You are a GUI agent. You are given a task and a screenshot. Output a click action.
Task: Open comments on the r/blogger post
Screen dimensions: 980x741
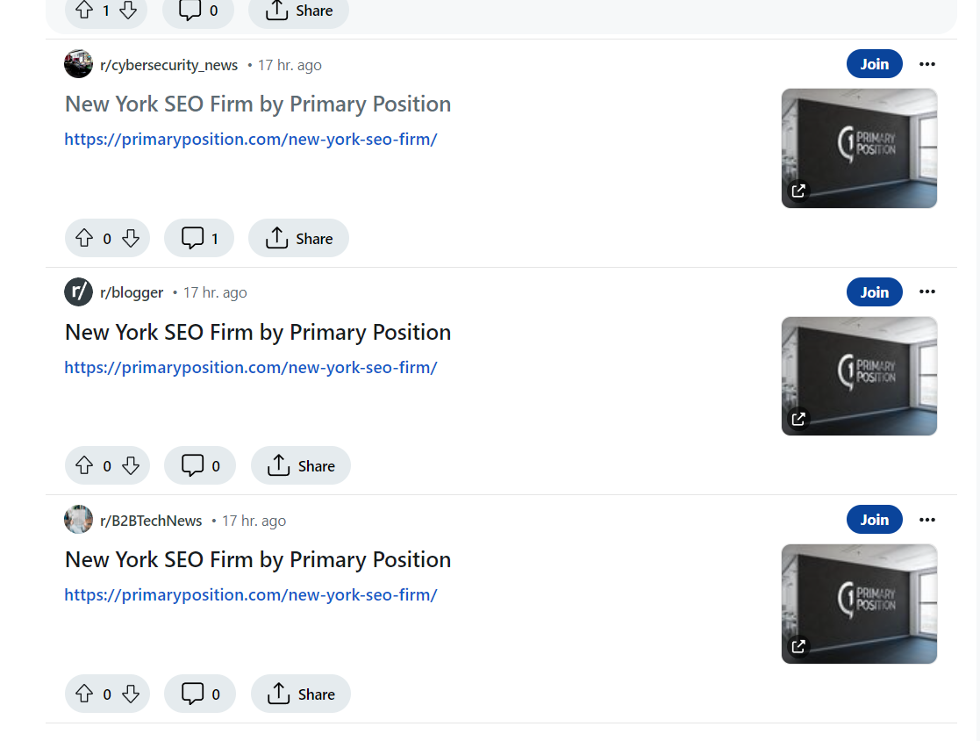[200, 466]
